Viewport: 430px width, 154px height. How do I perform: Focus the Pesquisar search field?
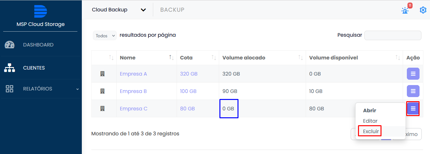click(x=393, y=35)
